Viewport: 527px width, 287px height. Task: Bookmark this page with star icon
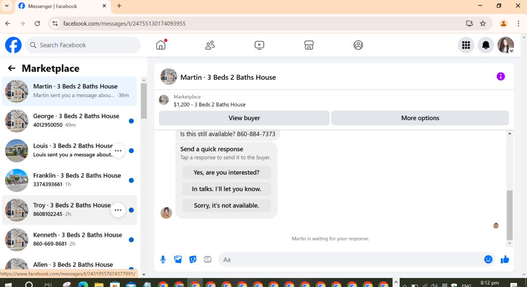pos(483,24)
